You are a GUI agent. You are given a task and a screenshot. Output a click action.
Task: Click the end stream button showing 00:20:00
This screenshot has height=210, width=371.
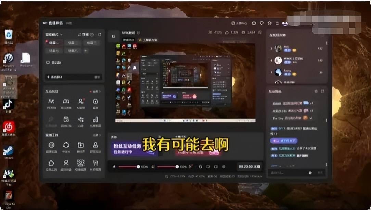pos(249,167)
